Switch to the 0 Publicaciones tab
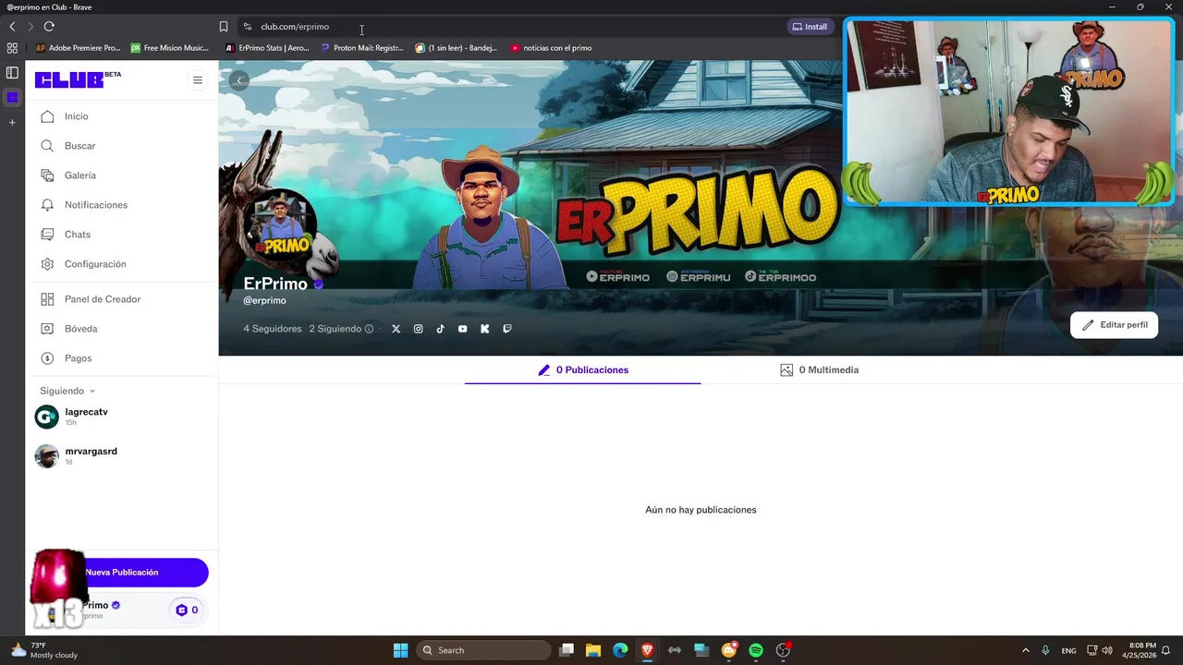 click(583, 370)
